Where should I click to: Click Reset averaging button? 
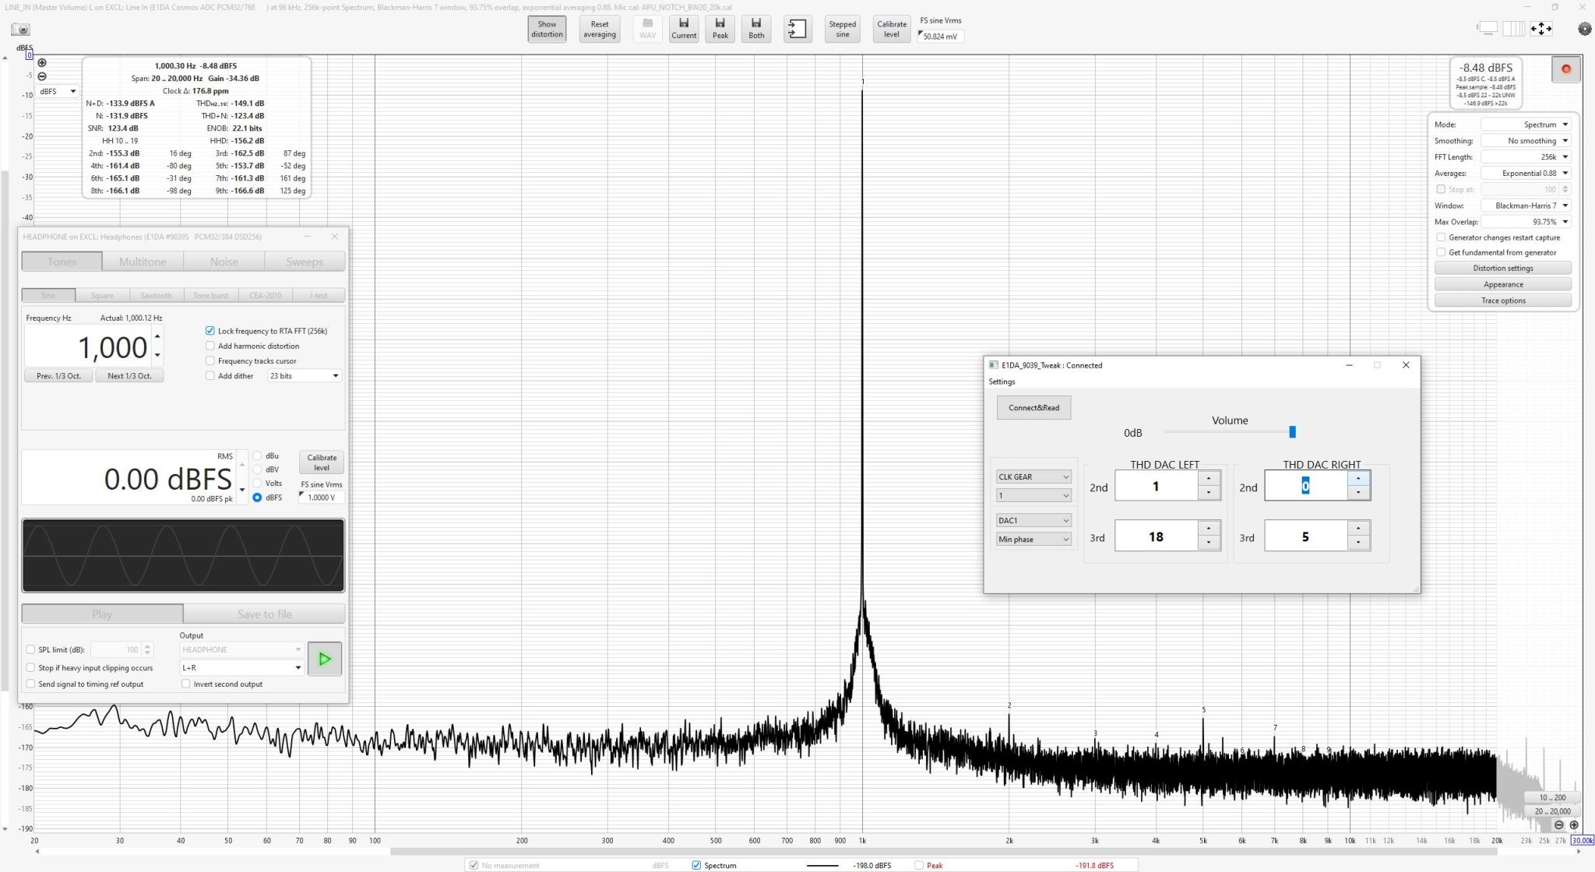(x=600, y=30)
